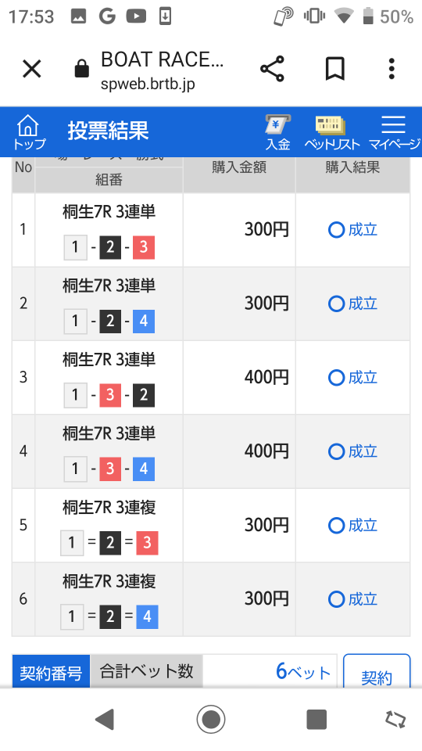
Task: Tap the Android recent apps square button
Action: point(316,720)
